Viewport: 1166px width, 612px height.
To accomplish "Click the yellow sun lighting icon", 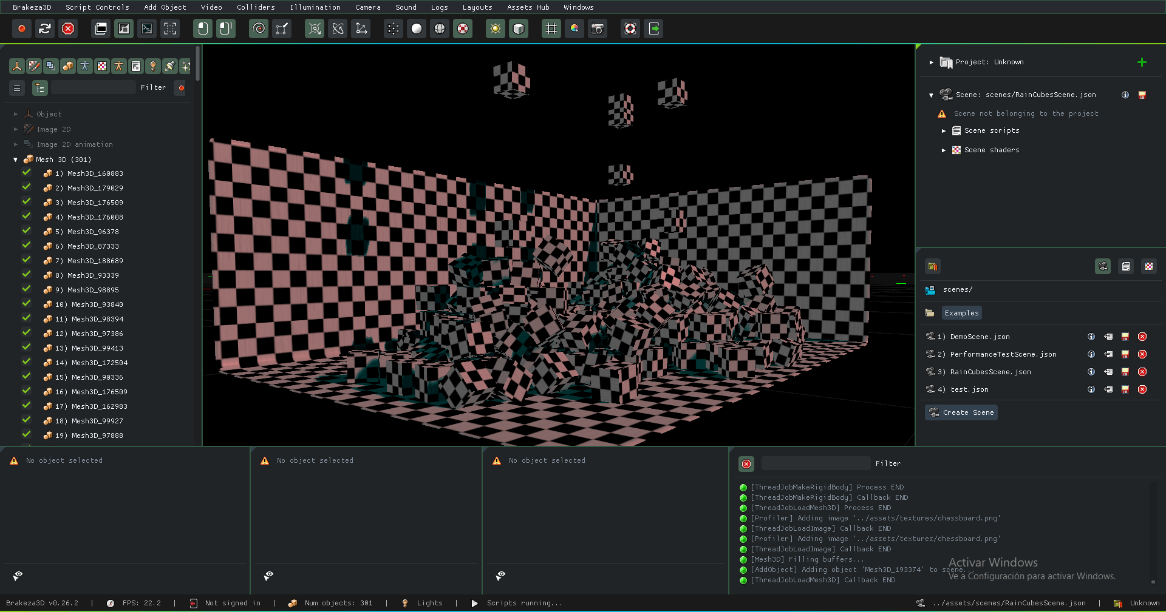I will pos(496,29).
